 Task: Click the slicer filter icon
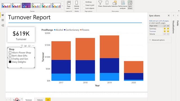[x=22, y=46]
